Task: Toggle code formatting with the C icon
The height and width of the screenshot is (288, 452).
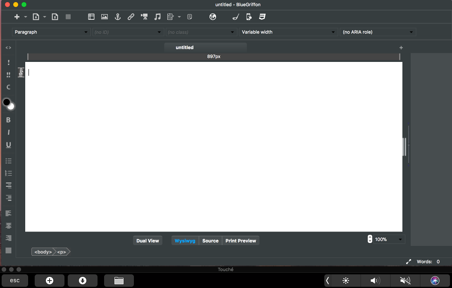Action: pos(8,87)
